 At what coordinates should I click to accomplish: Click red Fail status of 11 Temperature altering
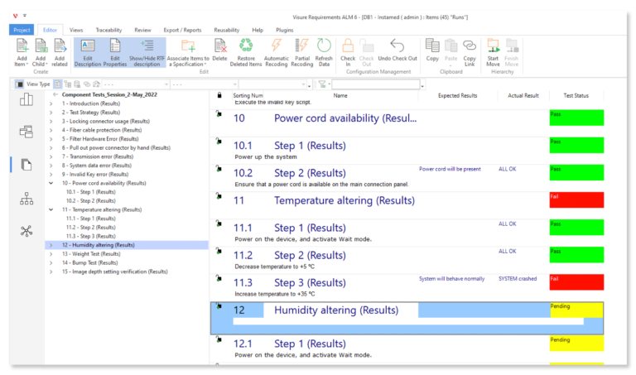click(576, 200)
